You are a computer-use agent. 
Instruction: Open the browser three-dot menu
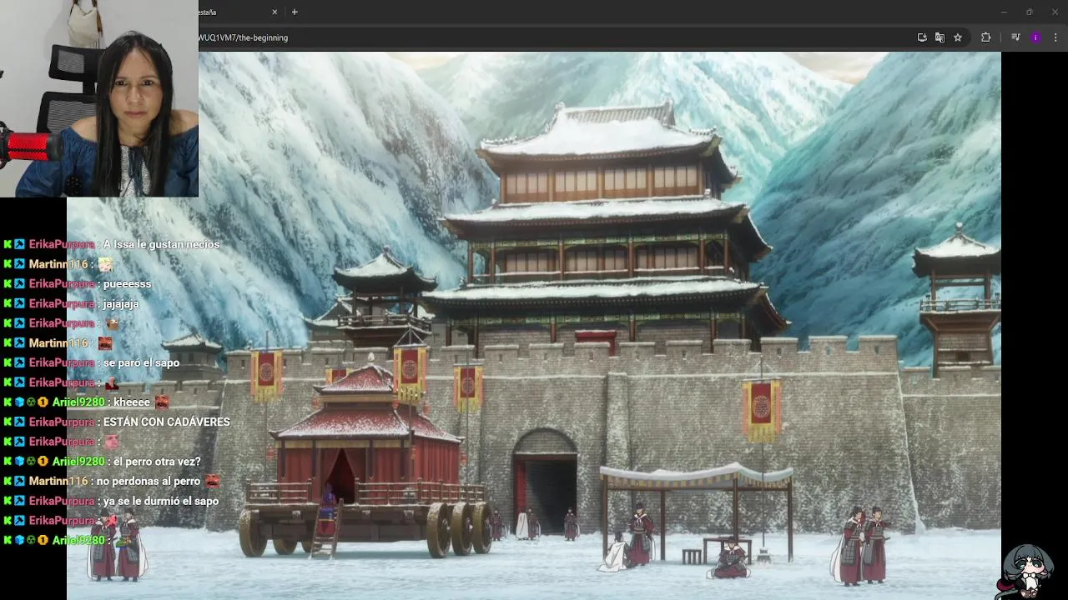tap(1055, 37)
